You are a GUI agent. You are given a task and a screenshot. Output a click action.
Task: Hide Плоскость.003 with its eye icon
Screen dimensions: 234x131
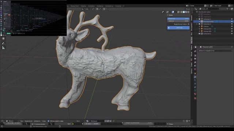coord(232,21)
